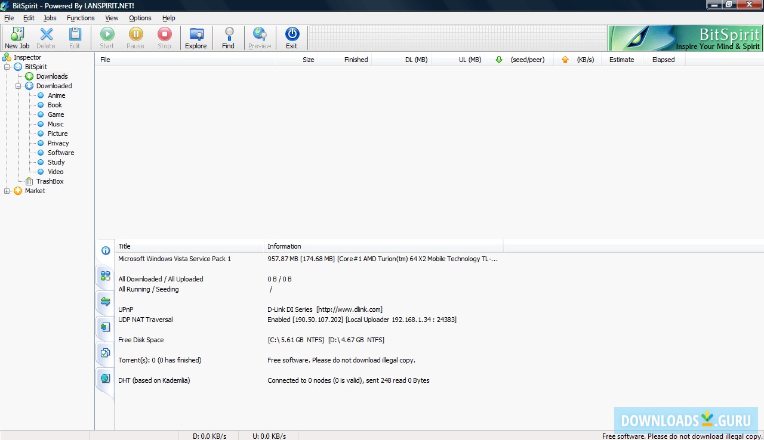Click the 'Free Disk Space' row title
764x440 pixels.
click(141, 340)
